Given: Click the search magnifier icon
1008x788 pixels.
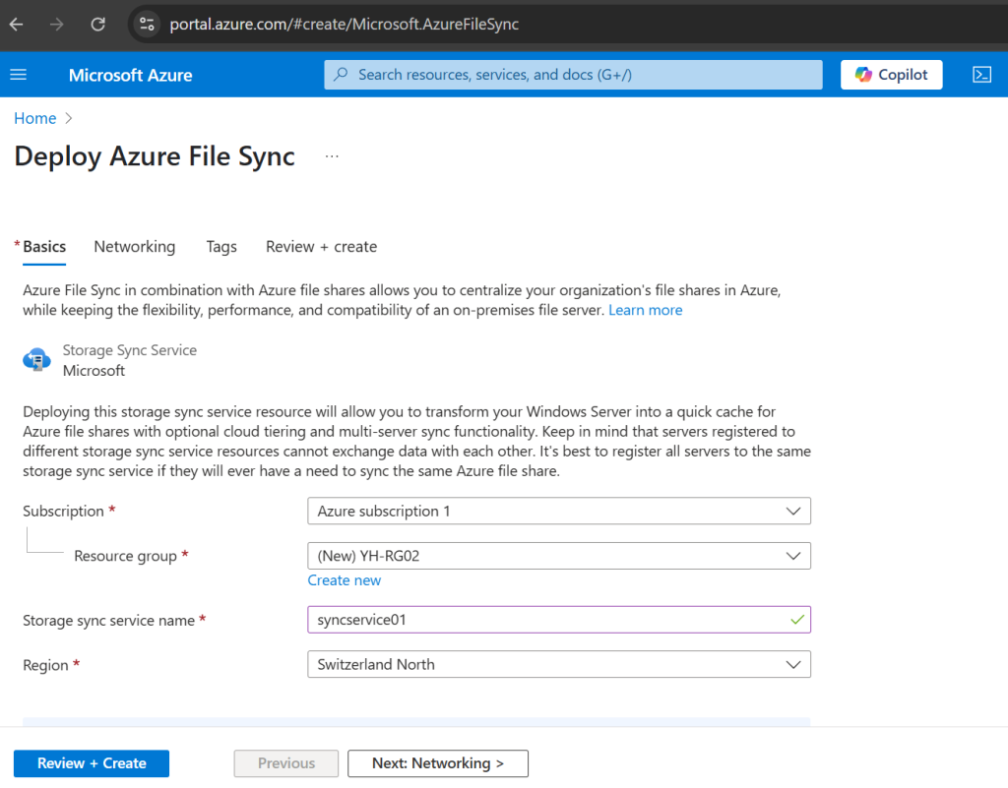Looking at the screenshot, I should pyautogui.click(x=342, y=75).
